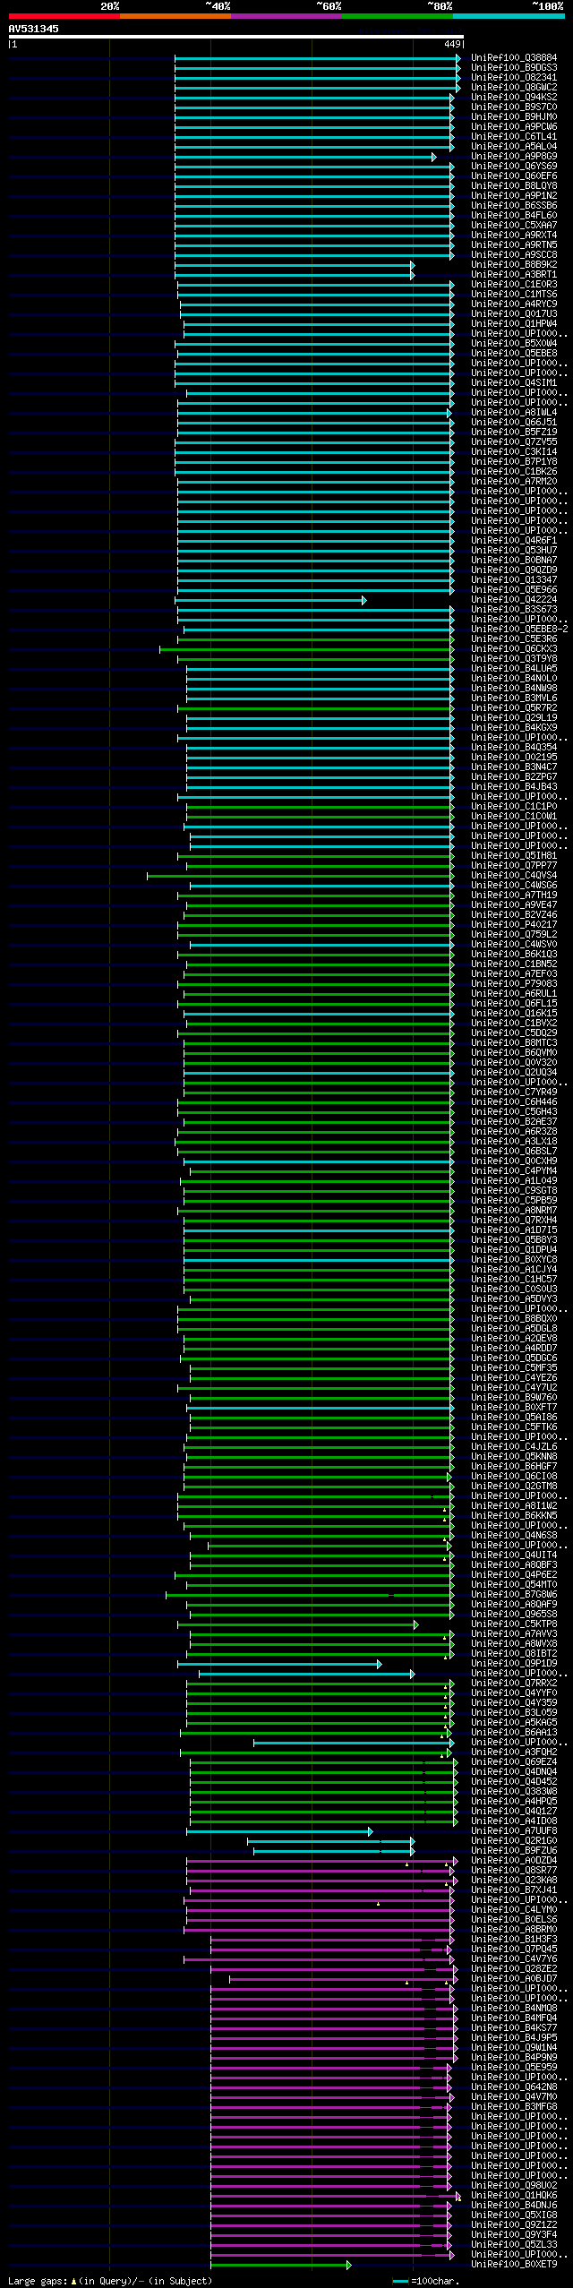This screenshot has width=573, height=2288.
Task: Open hit UniRef100_O82341
Action: coord(514,78)
